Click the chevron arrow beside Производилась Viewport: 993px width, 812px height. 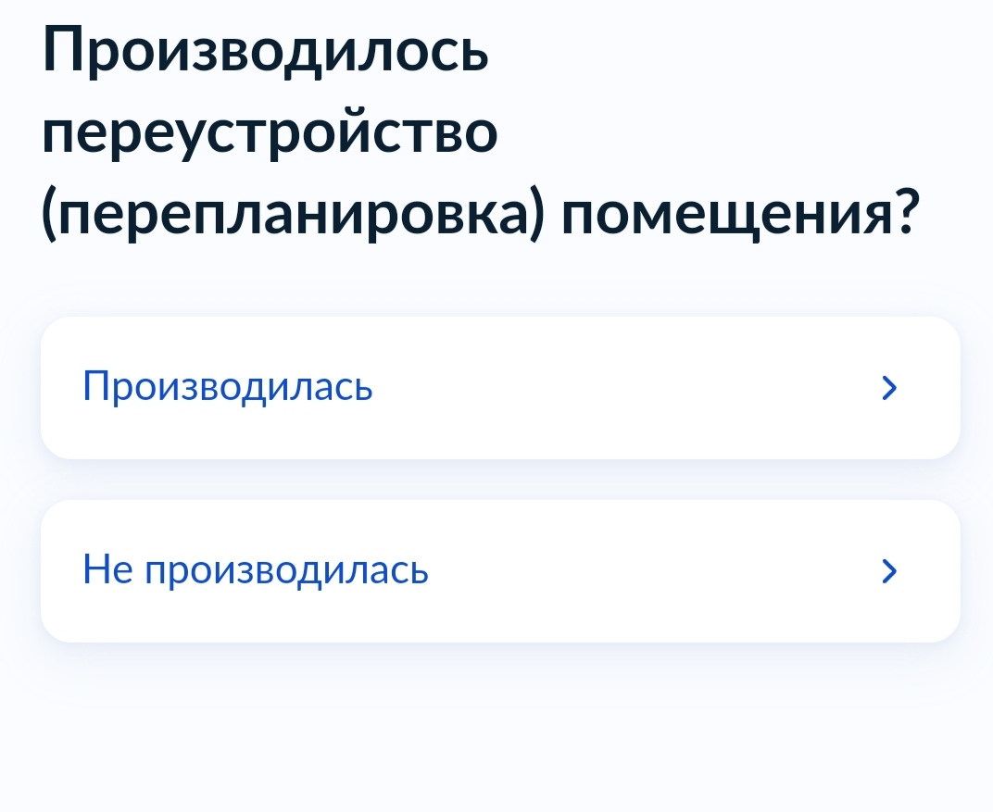[889, 388]
